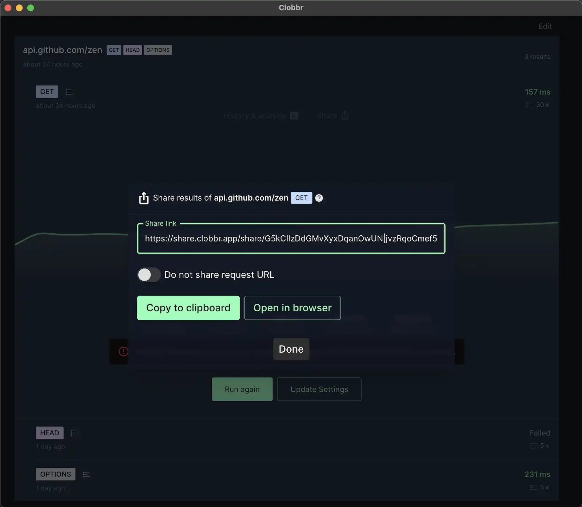582x507 pixels.
Task: Close dialog with Done button
Action: (x=291, y=349)
